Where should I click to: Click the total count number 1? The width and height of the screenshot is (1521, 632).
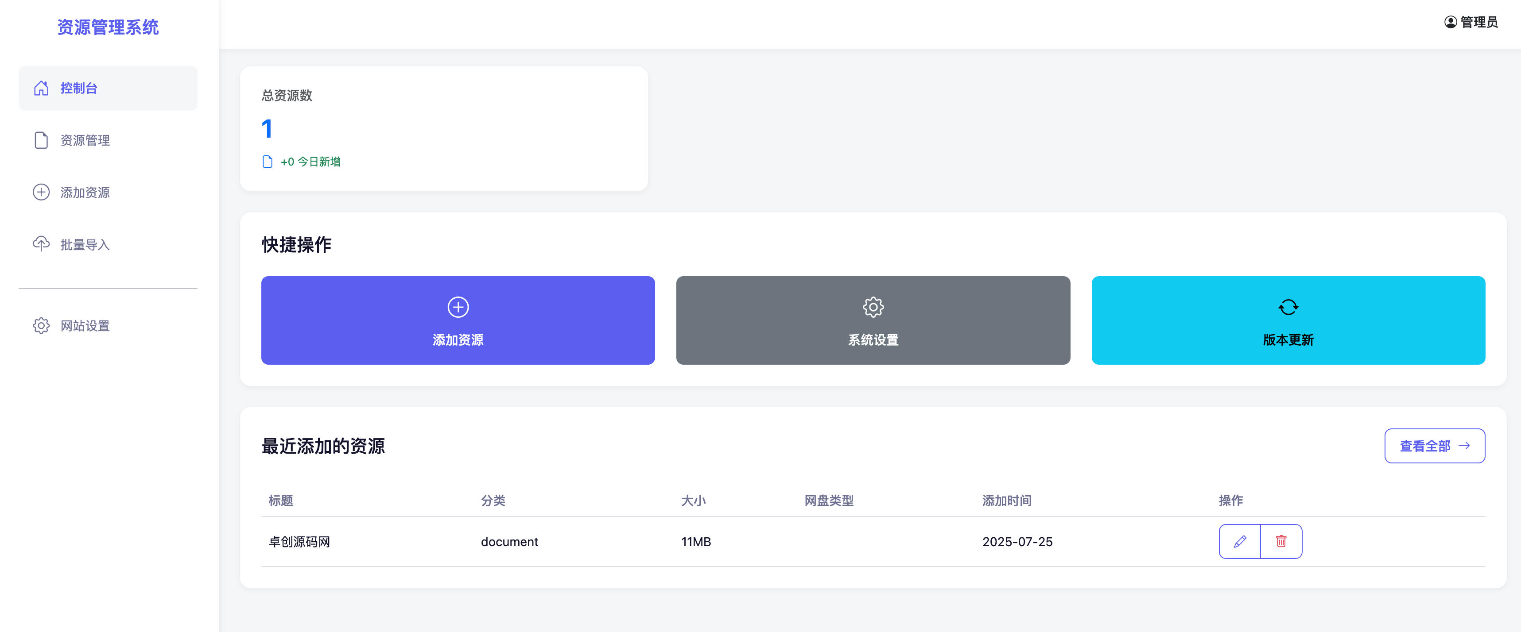(x=267, y=129)
